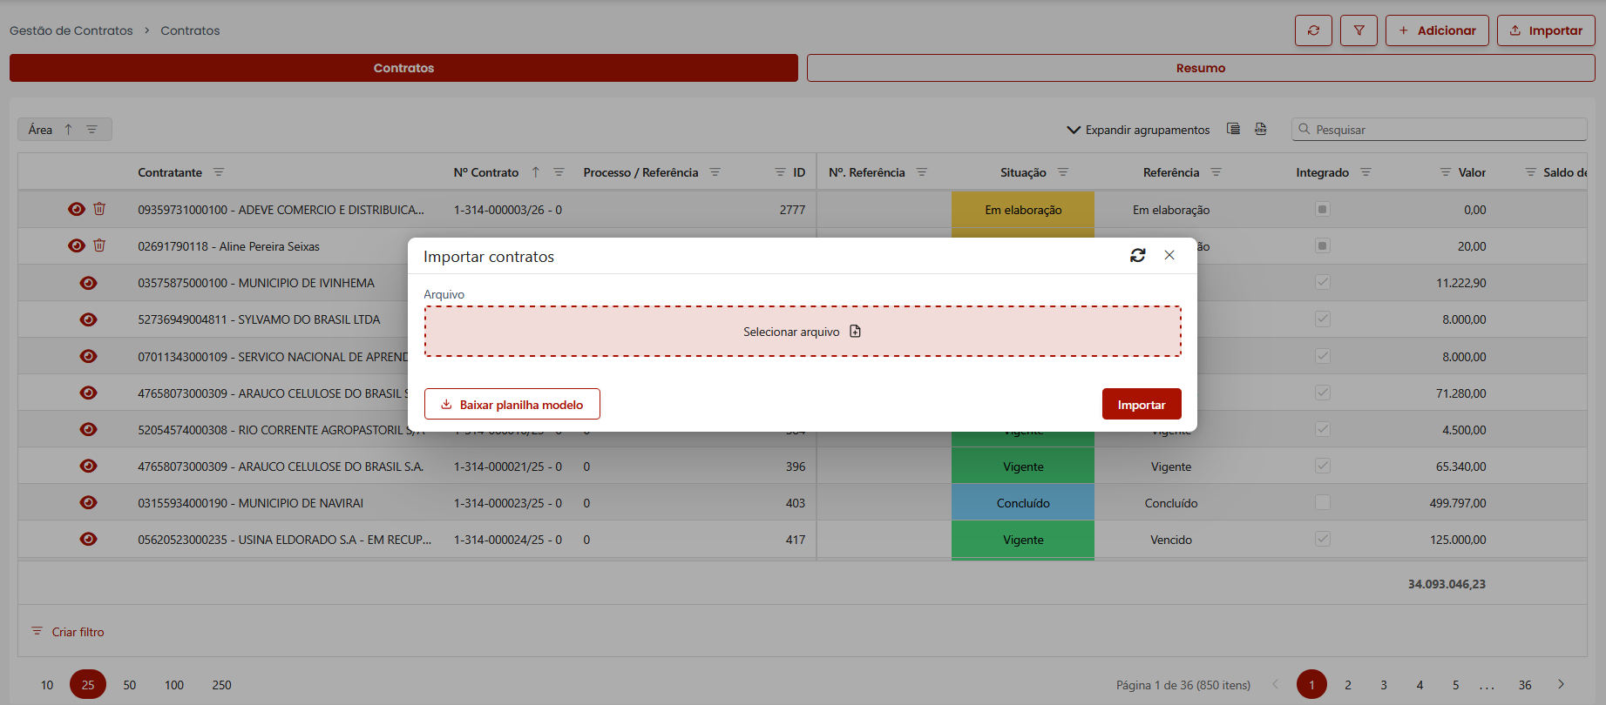1606x705 pixels.
Task: Open filter menu on Contratante column header
Action: [x=219, y=172]
